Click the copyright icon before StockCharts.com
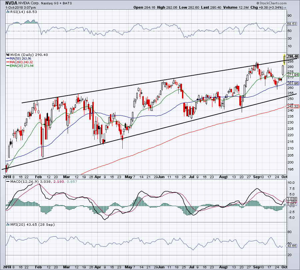Image resolution: width=300 pixels, height=270 pixels. 258,3
